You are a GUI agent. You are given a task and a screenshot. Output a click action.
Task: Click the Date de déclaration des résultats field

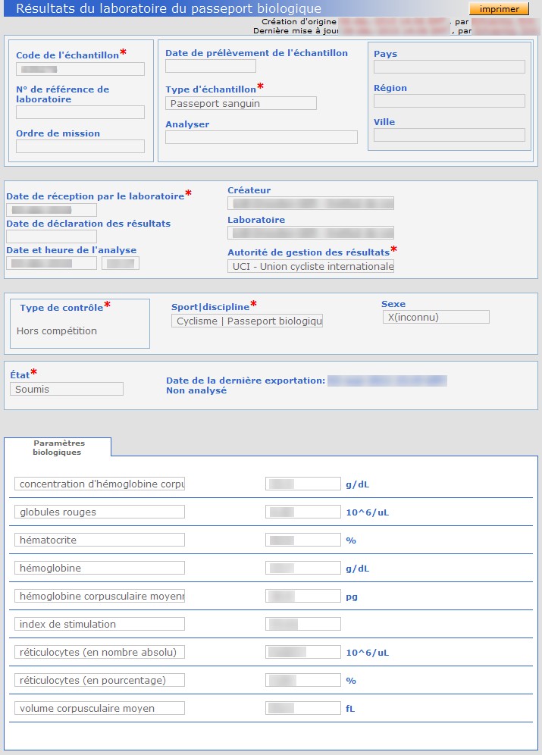51,237
